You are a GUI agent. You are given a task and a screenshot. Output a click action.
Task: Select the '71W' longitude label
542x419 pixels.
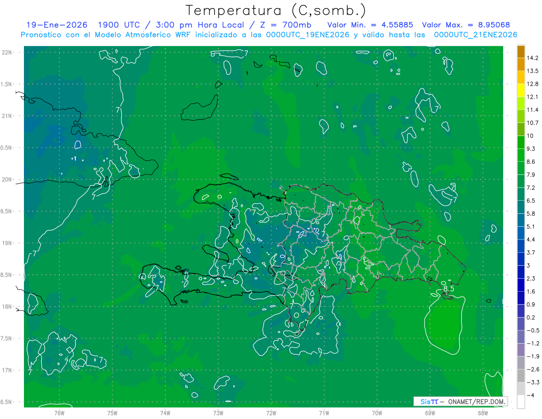(x=324, y=413)
